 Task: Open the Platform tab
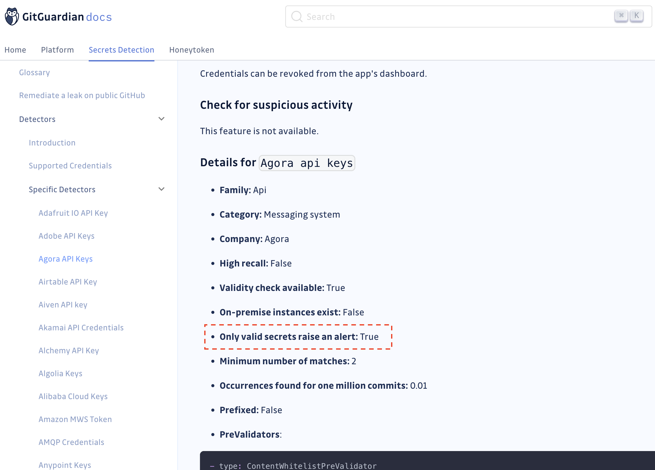point(57,50)
